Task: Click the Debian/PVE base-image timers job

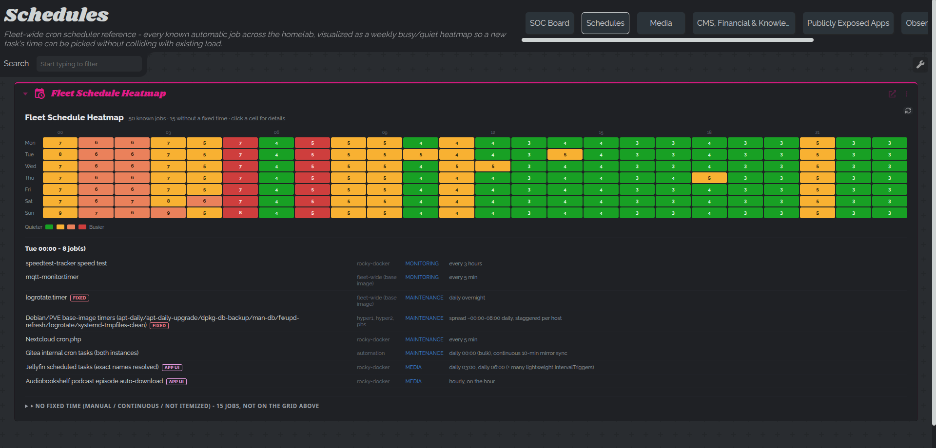Action: click(162, 321)
